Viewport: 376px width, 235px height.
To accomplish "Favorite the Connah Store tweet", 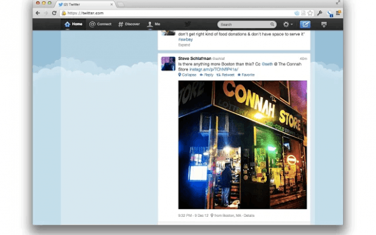I will click(246, 74).
